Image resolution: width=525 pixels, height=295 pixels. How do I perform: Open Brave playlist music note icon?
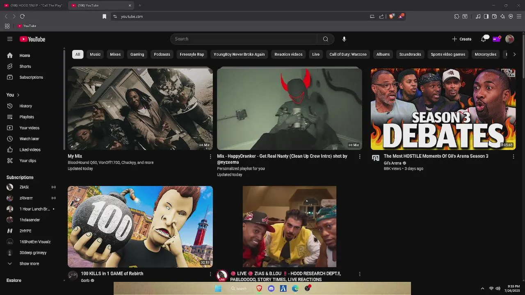click(x=478, y=16)
